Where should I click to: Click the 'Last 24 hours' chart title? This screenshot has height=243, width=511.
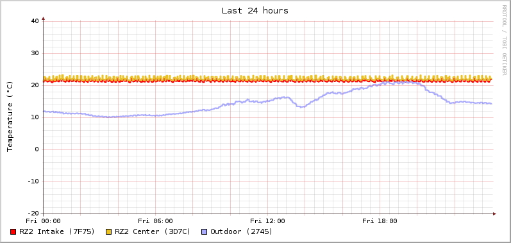255,11
